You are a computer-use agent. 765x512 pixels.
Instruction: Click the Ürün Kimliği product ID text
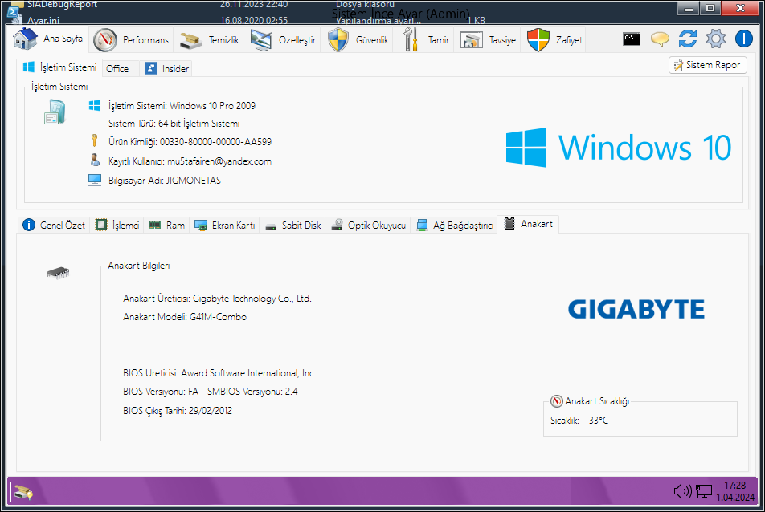click(190, 142)
